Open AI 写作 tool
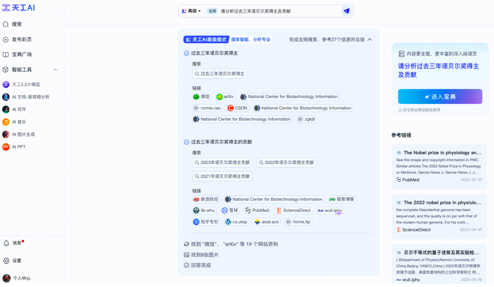Image resolution: width=494 pixels, height=287 pixels. pyautogui.click(x=14, y=109)
